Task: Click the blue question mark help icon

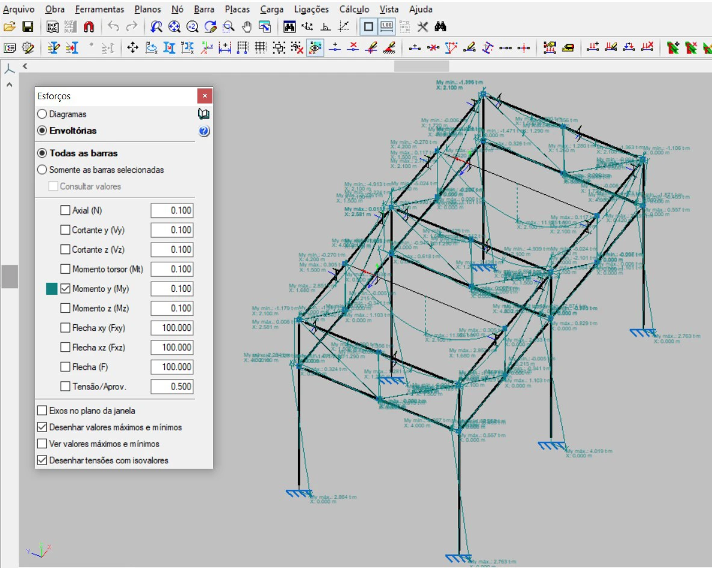Action: [203, 131]
